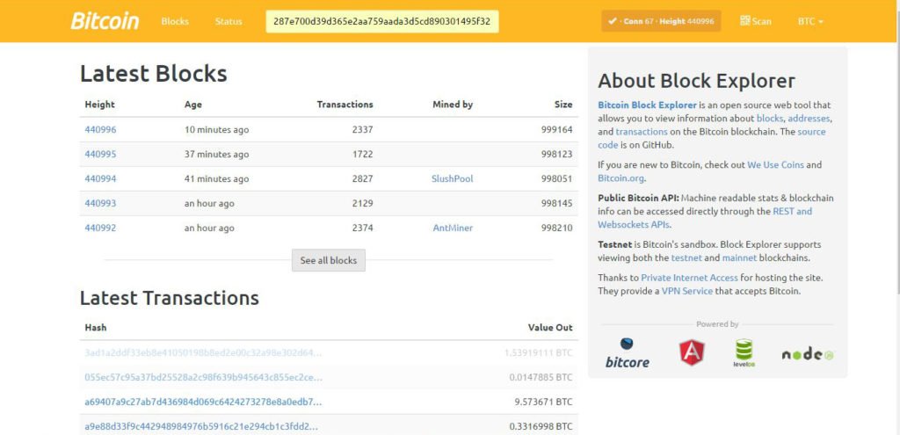The width and height of the screenshot is (900, 435).
Task: Visit the Bitcoin.org link
Action: pyautogui.click(x=620, y=178)
